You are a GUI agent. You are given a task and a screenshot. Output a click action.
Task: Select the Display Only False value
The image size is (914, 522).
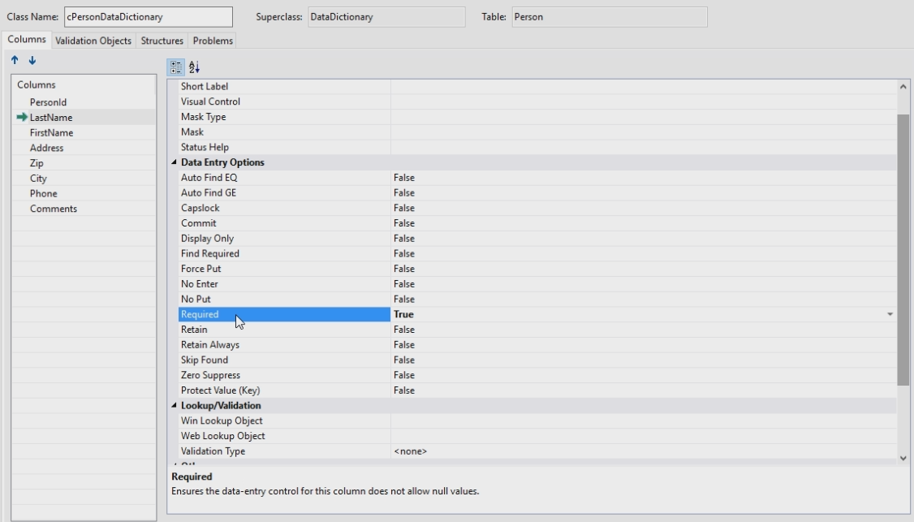[403, 239]
